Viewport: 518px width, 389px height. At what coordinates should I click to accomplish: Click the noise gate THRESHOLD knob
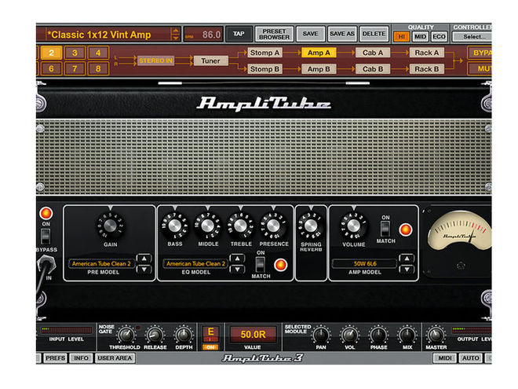[x=126, y=335]
